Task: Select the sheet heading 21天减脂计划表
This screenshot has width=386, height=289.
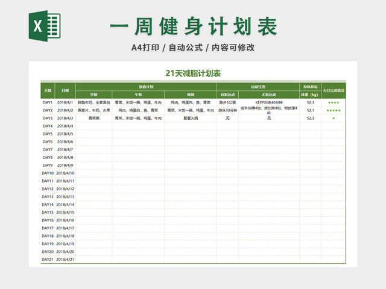Action: [x=193, y=73]
